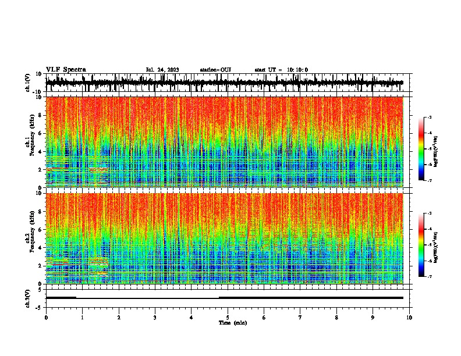461x356 pixels.
Task: Click time axis tick label "5"
Action: [228, 318]
